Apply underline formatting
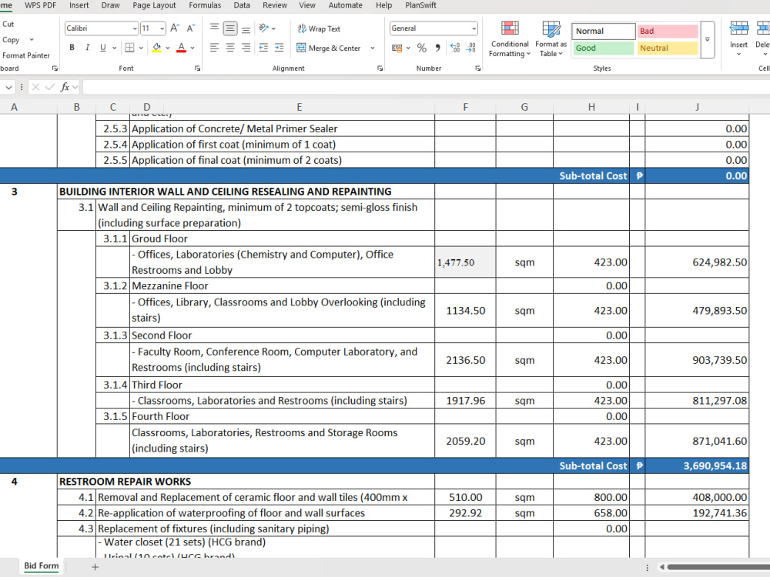Image resolution: width=770 pixels, height=577 pixels. 102,48
